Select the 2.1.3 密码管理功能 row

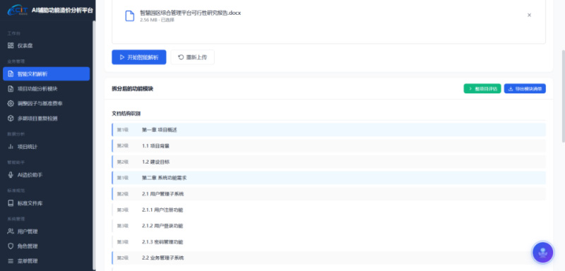click(x=328, y=242)
